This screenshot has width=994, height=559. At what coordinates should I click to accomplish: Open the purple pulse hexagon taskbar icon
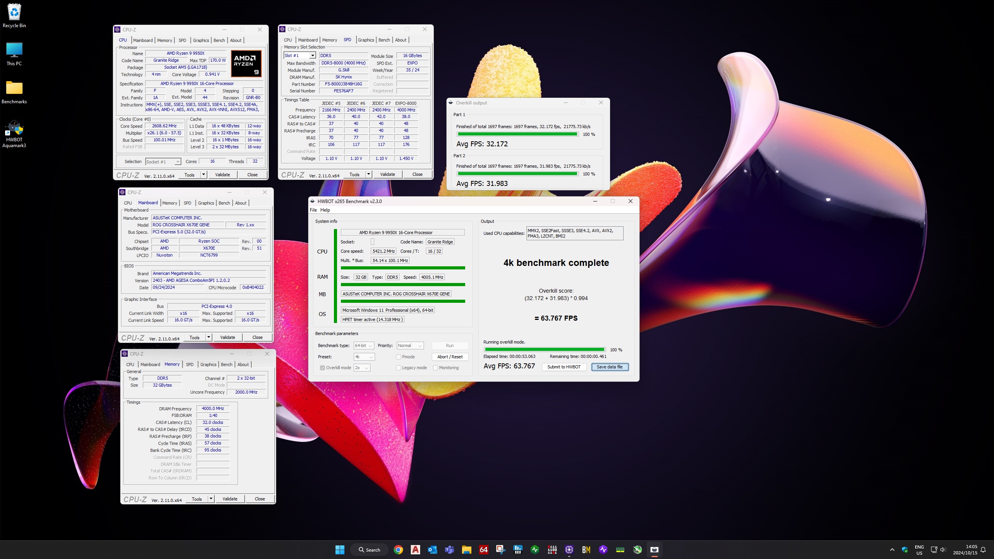coord(603,550)
